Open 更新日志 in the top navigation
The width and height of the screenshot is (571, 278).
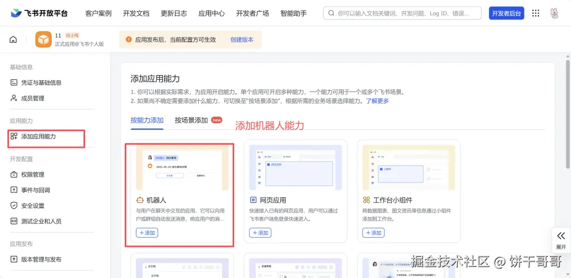pos(174,13)
